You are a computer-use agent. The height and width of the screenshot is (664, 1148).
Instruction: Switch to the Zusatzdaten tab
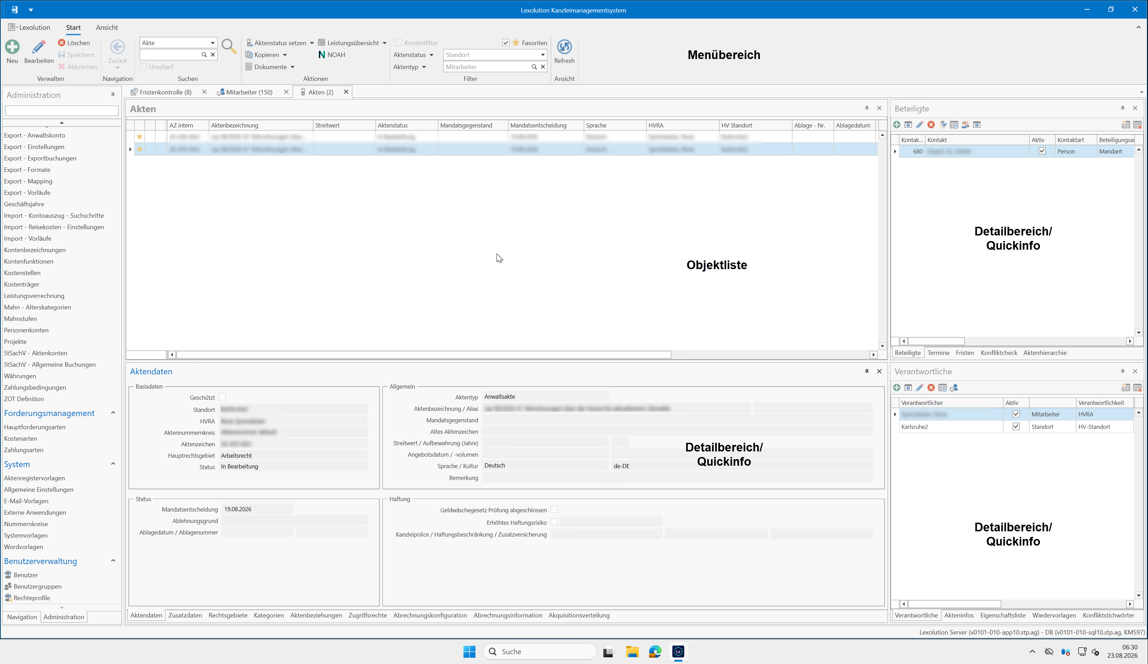click(185, 615)
